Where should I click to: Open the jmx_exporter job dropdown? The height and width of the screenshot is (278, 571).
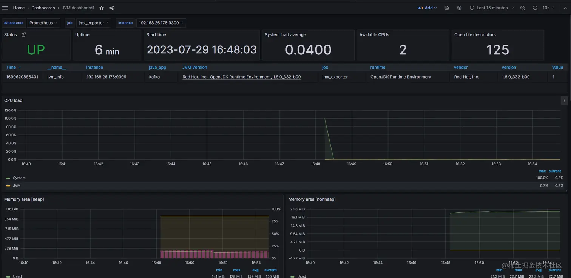coord(93,23)
